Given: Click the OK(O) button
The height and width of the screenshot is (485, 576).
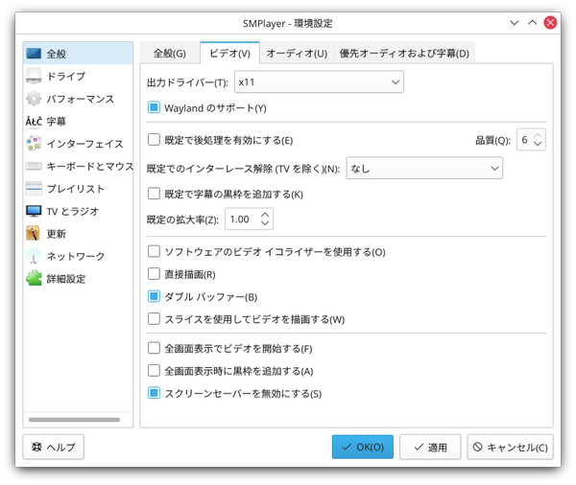Looking at the screenshot, I should 363,447.
